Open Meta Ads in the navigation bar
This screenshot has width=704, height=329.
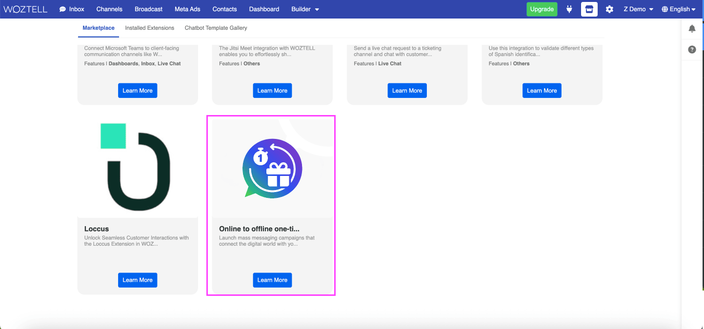[188, 9]
